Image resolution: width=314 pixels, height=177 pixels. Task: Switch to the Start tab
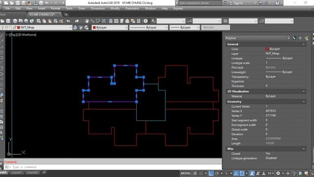coord(3,14)
